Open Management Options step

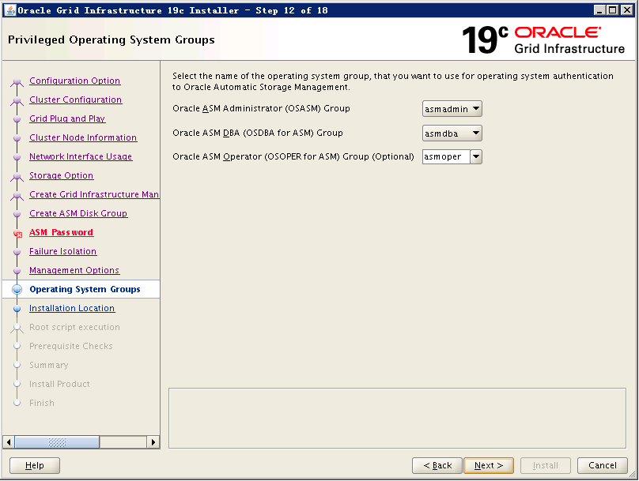pyautogui.click(x=74, y=270)
